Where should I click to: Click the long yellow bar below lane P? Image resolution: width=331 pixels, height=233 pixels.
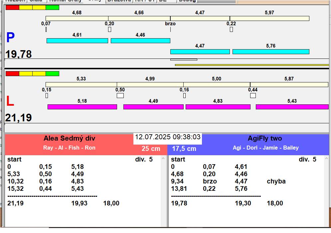[252, 65]
